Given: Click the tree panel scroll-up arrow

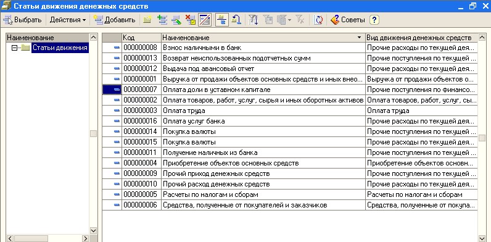Looking at the screenshot, I should 93,37.
